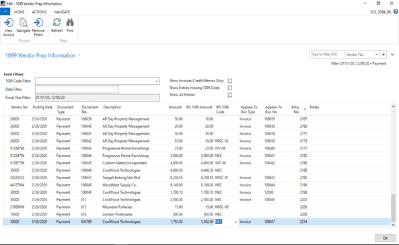
Task: Enable Show Entries missing 1099 Code
Action: (x=230, y=88)
